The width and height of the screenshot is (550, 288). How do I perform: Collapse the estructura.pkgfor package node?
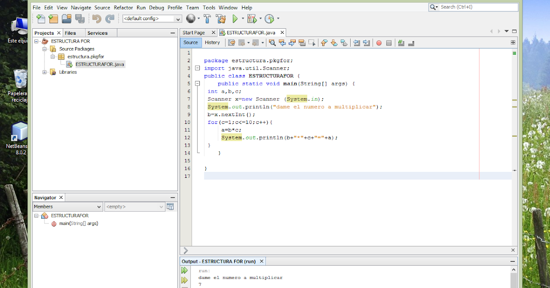pyautogui.click(x=52, y=56)
